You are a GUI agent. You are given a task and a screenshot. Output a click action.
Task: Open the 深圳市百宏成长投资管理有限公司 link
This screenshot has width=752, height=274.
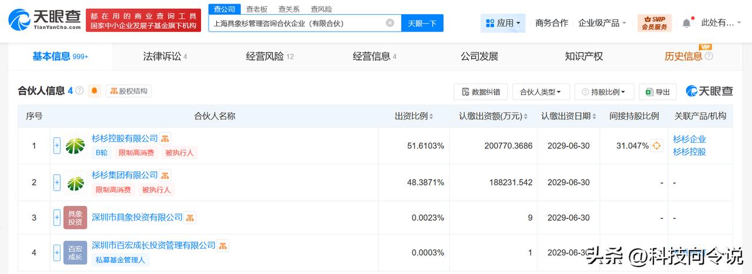(x=153, y=246)
